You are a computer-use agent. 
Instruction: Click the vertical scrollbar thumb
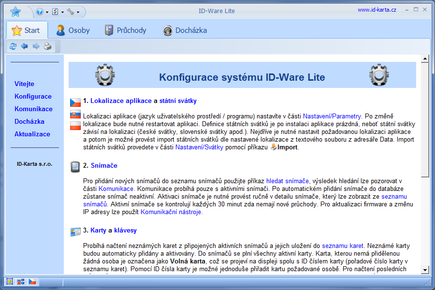425,120
